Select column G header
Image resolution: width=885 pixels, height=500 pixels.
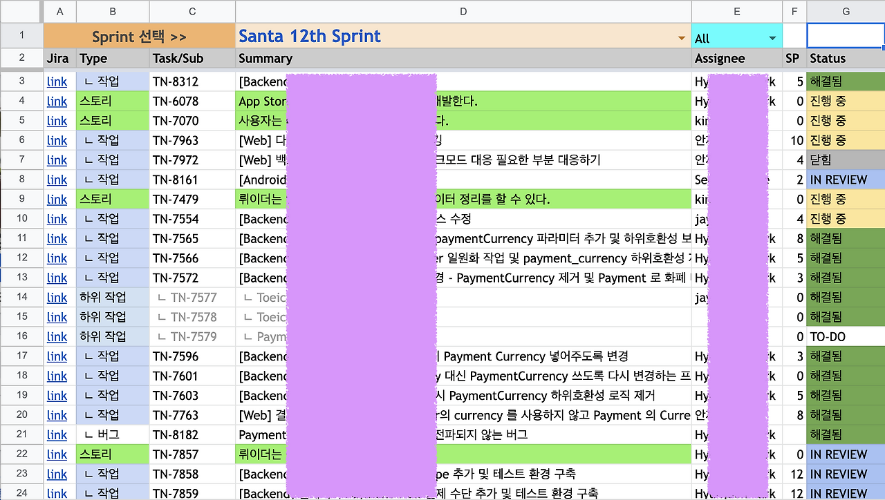pyautogui.click(x=846, y=11)
